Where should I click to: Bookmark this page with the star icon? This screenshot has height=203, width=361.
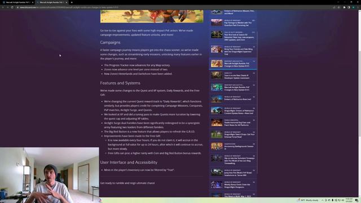point(338,7)
